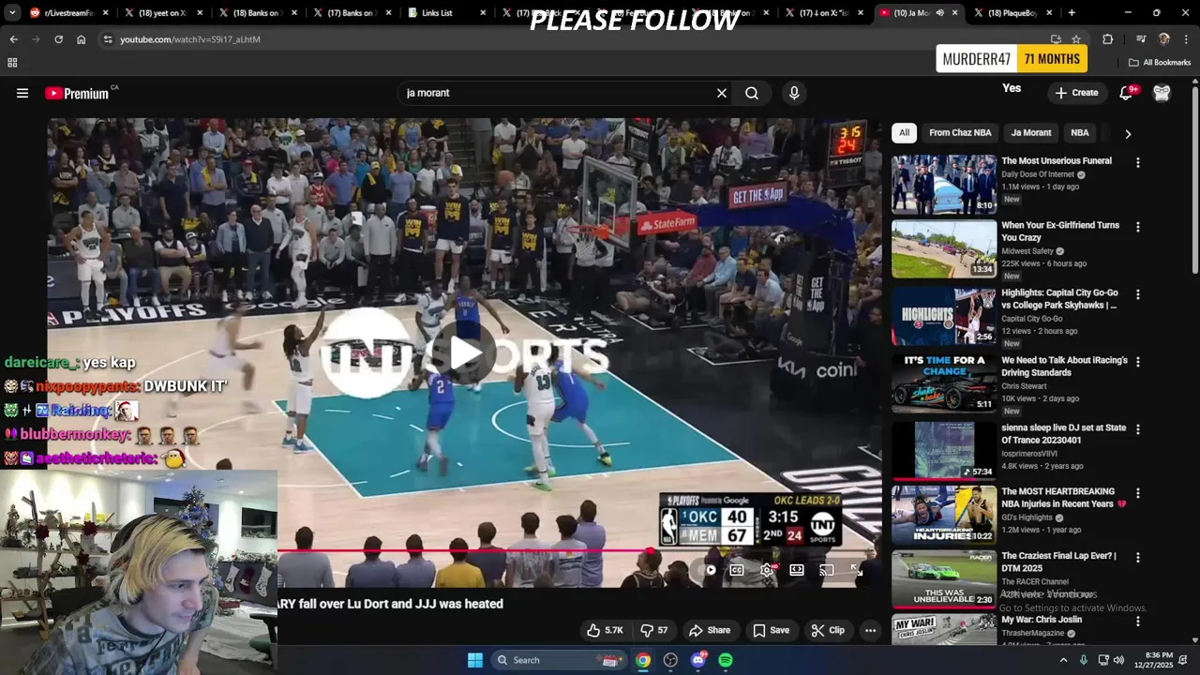Screen dimensions: 1200x675
Task: Open menu for 'sienna sleep live DJ set'
Action: click(x=1138, y=429)
